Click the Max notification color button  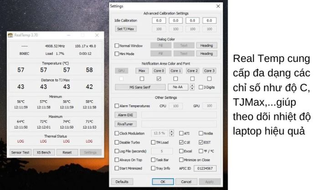(142, 71)
